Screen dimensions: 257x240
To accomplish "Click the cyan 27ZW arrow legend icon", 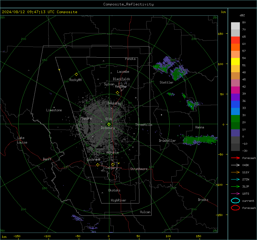I will (235, 180).
